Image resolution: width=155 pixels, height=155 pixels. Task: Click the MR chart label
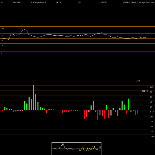click(x=138, y=81)
